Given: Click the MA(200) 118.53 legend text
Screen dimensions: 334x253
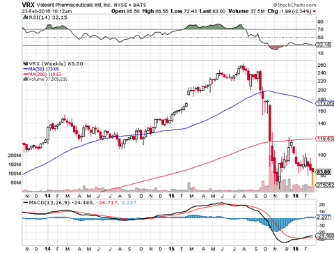Looking at the screenshot, I should [x=45, y=75].
